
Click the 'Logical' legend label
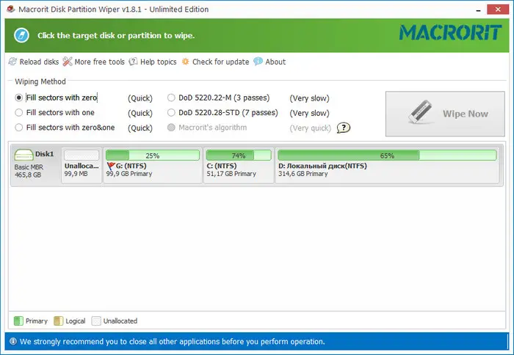point(76,321)
